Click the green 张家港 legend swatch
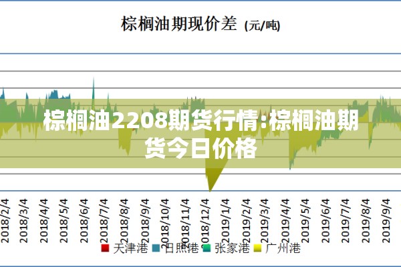Image resolution: width=401 pixels, height=267 pixels. point(207,248)
